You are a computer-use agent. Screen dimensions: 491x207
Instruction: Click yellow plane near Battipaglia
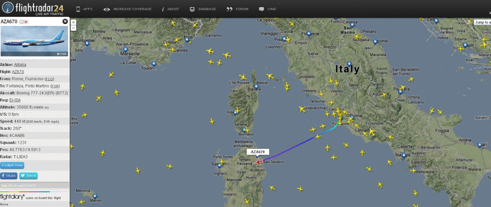point(413,171)
